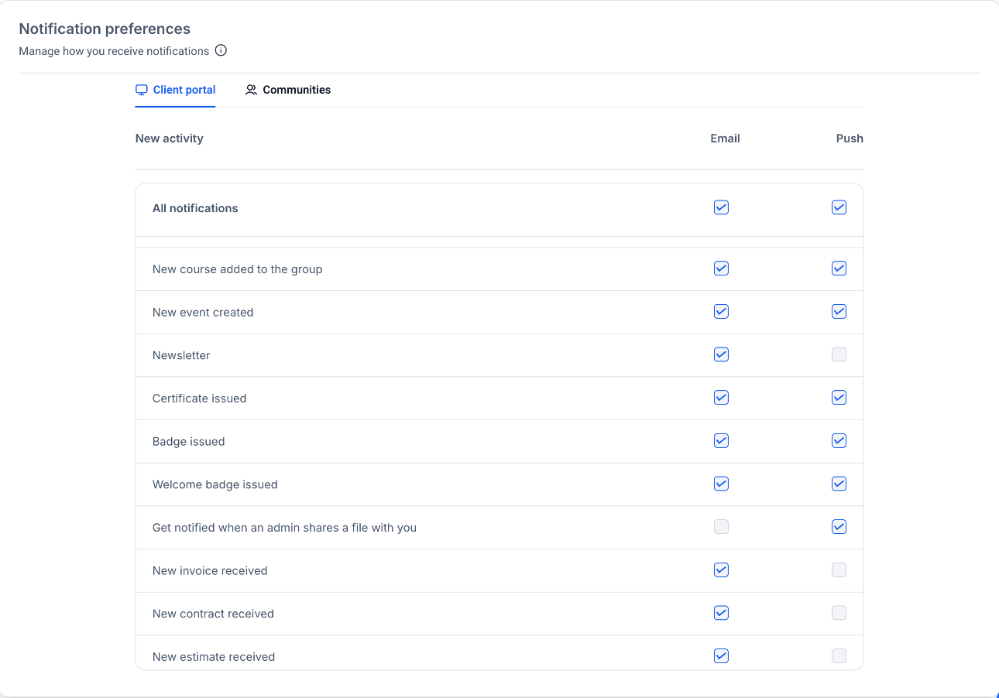Switch to the Communities tab
The height and width of the screenshot is (698, 999).
tap(288, 90)
